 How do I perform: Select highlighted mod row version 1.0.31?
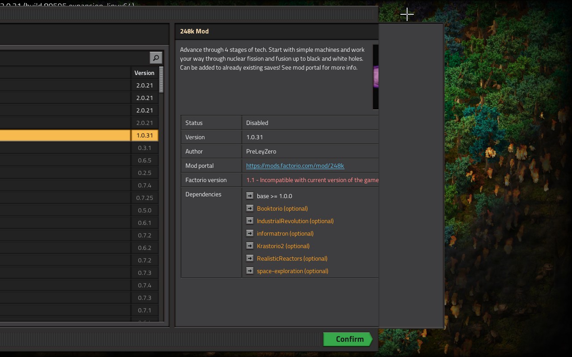[79, 135]
